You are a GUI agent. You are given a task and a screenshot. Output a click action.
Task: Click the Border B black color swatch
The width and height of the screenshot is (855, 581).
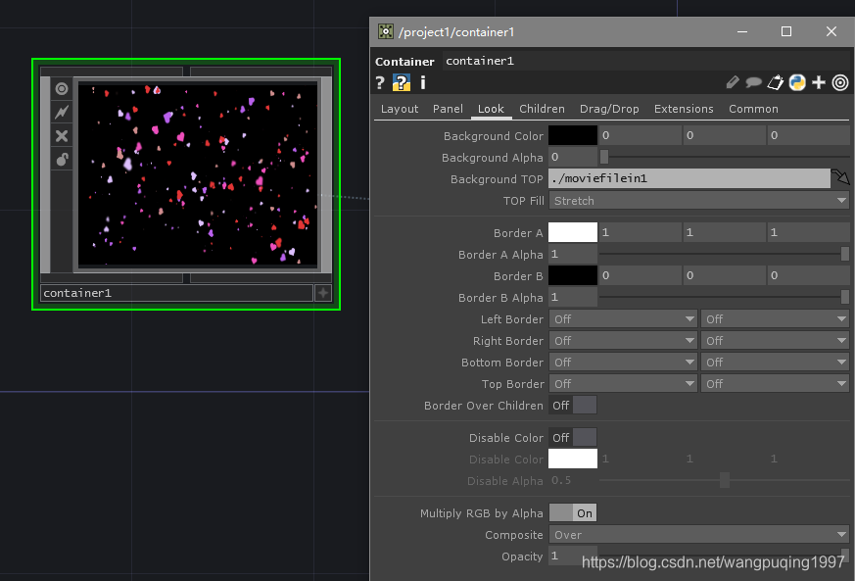pyautogui.click(x=573, y=275)
